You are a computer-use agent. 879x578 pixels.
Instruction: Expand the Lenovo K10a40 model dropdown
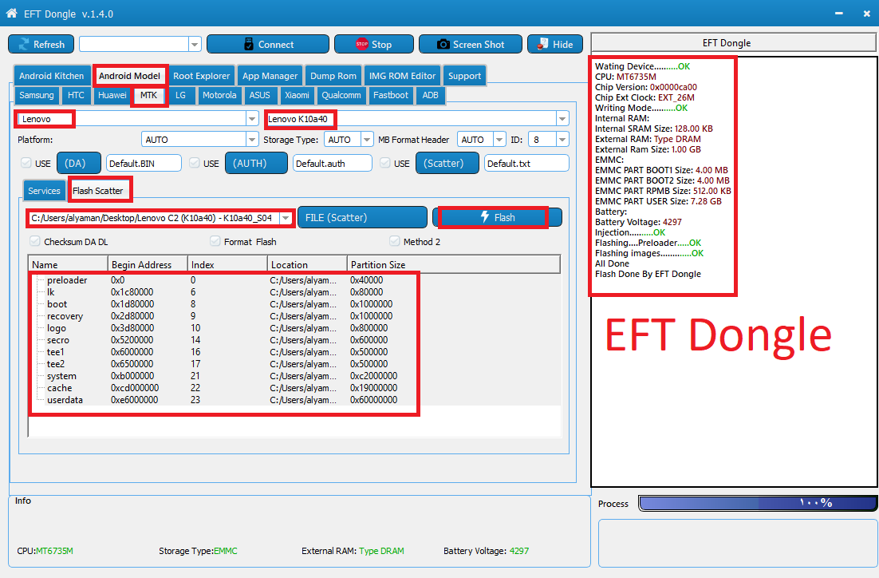point(562,118)
